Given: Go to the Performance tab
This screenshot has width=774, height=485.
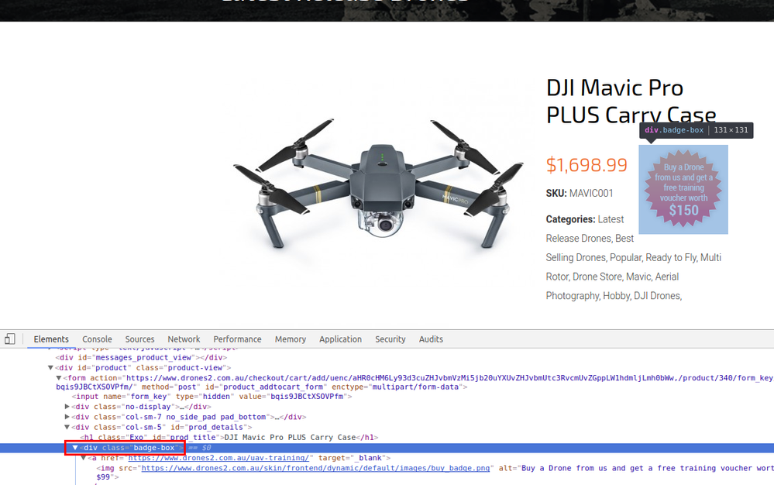Looking at the screenshot, I should point(237,339).
